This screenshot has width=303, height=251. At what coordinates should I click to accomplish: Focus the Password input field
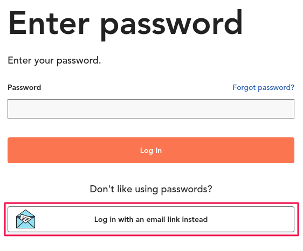151,109
